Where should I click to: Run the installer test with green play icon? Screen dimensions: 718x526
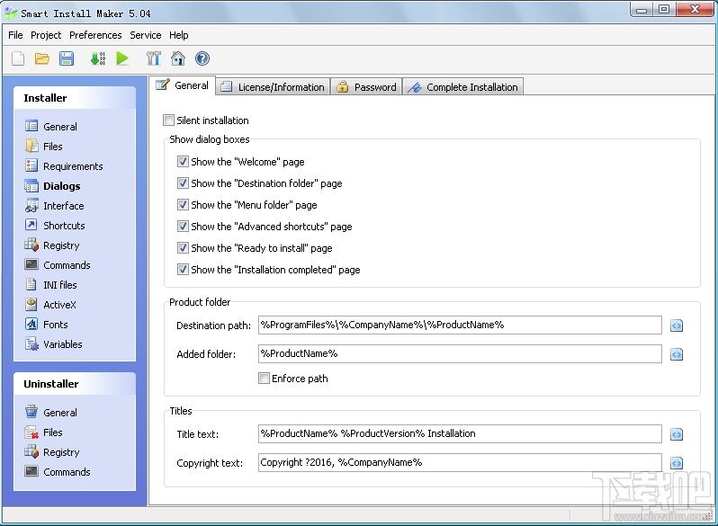pos(122,58)
